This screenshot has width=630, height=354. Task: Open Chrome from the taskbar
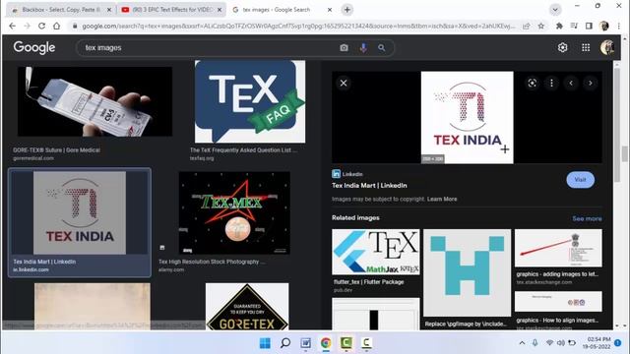pos(326,343)
